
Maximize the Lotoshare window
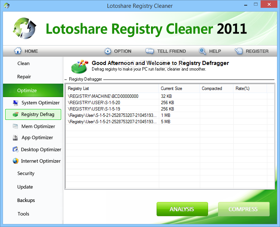coord(256,4)
